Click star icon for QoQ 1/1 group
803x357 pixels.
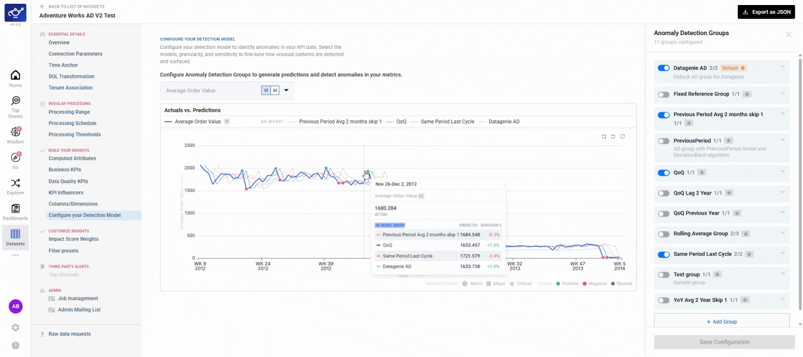(703, 173)
